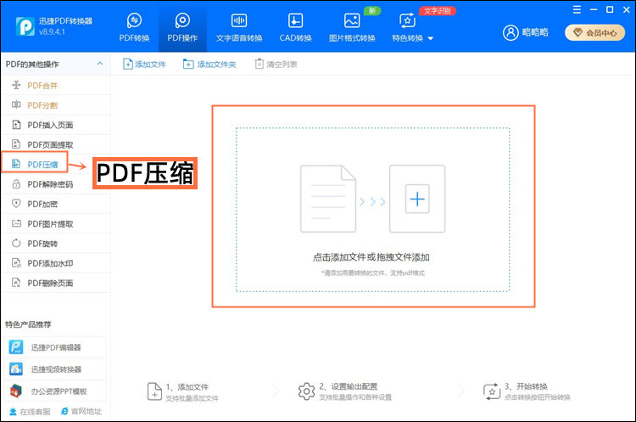Open the 略略略 account name
The height and width of the screenshot is (422, 636).
tap(535, 32)
